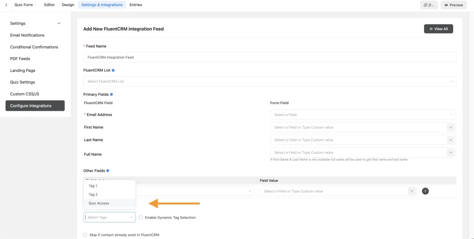Open the Email Address field dropdown
Screen dimensions: 474x239
point(363,115)
